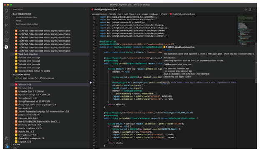Open the Run and Debug icon
Viewport: 260px width, 153px height.
(6, 33)
